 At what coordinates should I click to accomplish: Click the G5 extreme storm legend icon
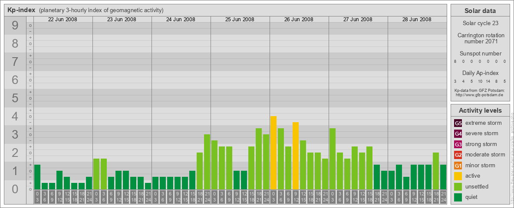tap(458, 123)
